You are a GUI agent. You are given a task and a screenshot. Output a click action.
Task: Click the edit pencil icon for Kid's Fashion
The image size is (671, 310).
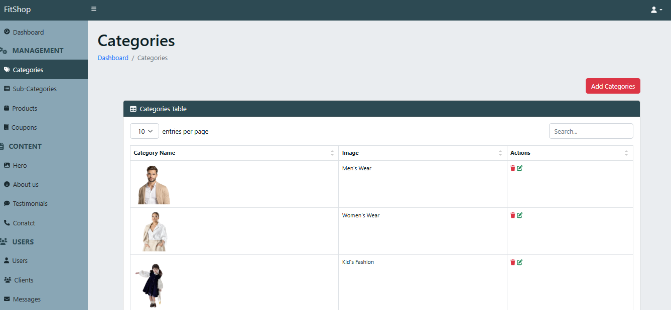[520, 262]
